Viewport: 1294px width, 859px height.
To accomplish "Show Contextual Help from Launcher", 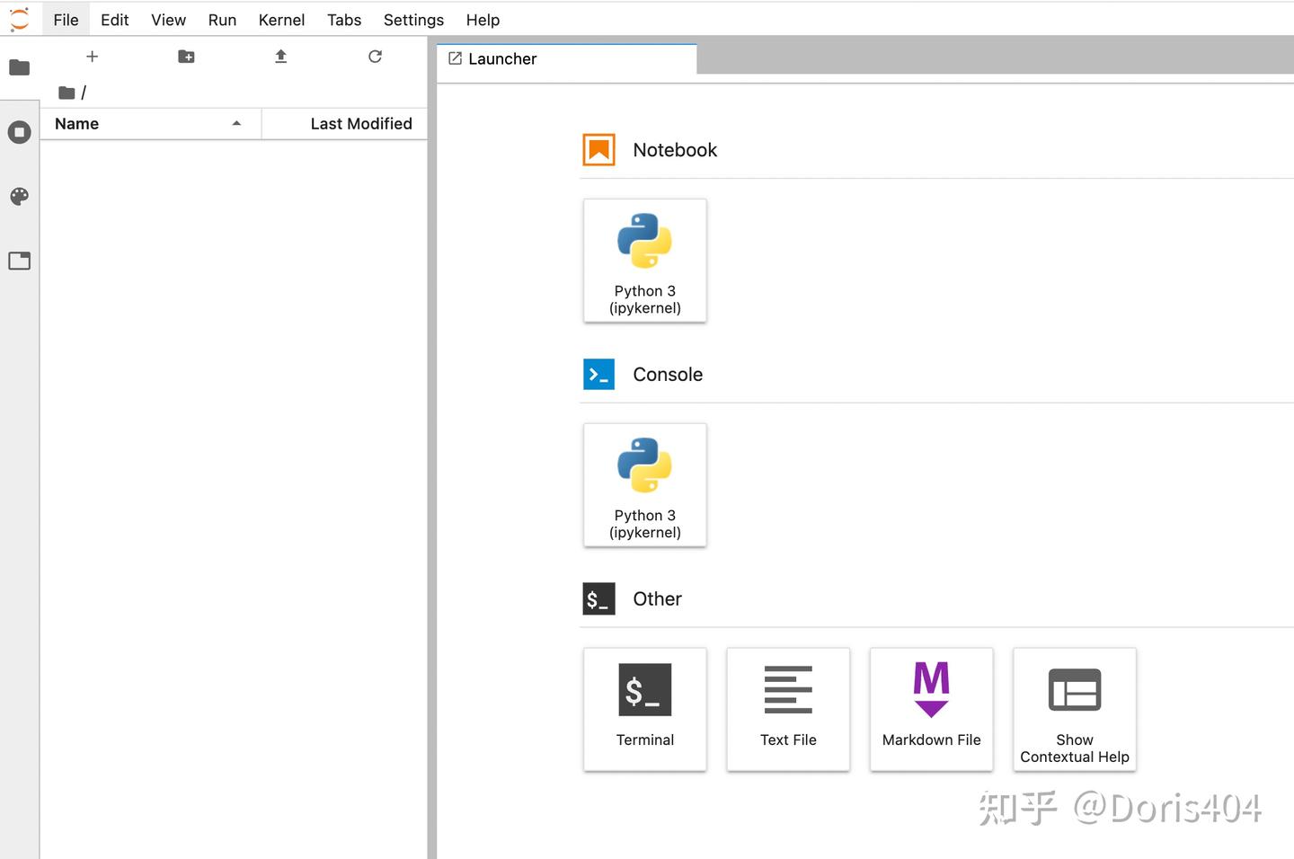I will [1075, 710].
